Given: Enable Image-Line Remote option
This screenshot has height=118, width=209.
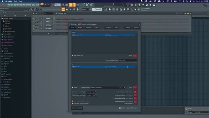Looking at the screenshot, I should (128, 108).
